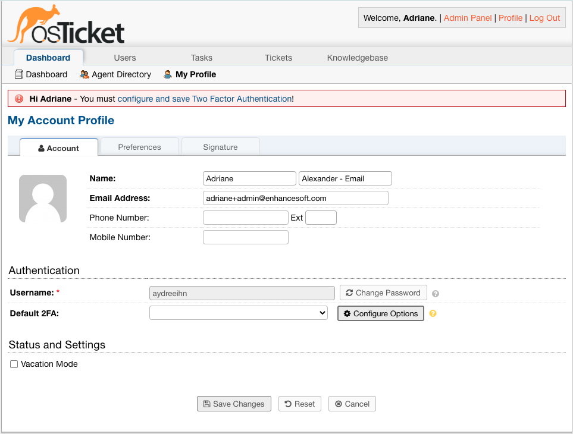Enable Vacation Mode
The image size is (573, 434).
pos(14,364)
